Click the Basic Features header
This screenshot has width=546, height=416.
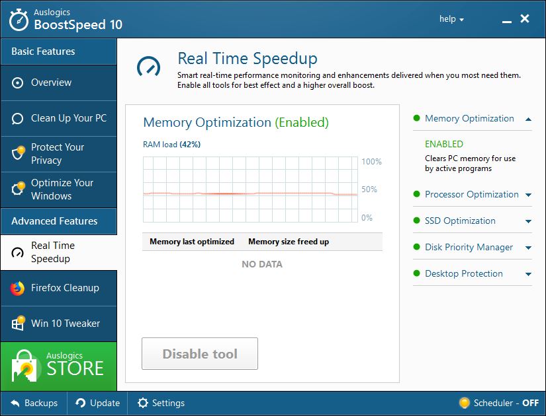coord(58,52)
